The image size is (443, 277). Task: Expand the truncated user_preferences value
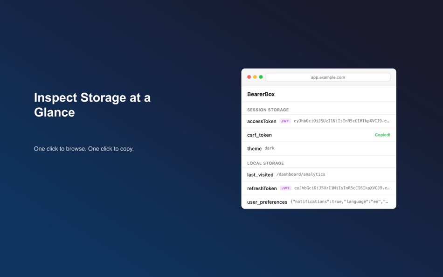[x=344, y=201]
